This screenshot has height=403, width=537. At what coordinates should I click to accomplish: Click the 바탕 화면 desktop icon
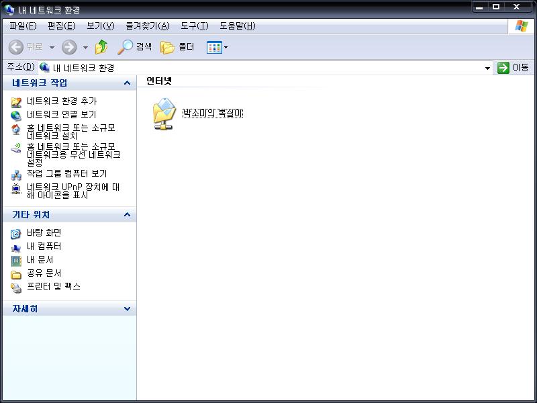[16, 234]
